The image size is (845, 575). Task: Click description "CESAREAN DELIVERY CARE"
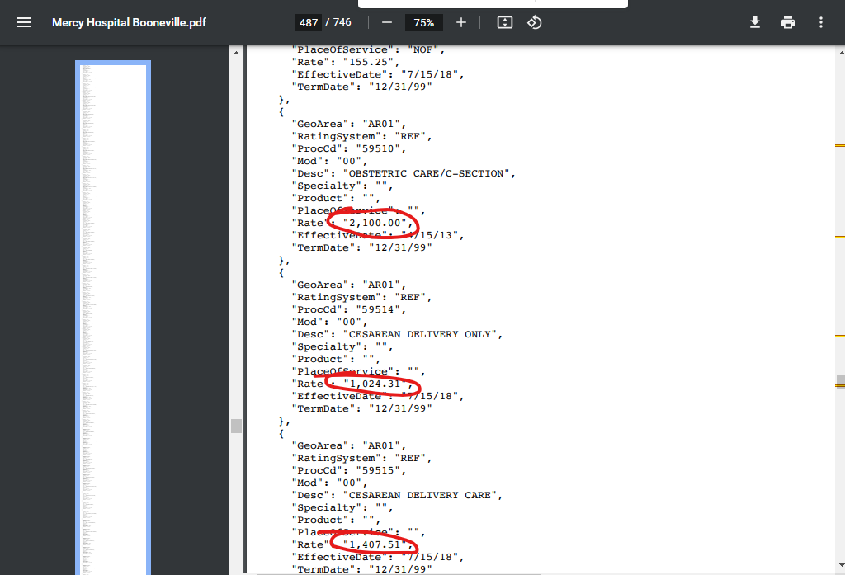coord(420,495)
